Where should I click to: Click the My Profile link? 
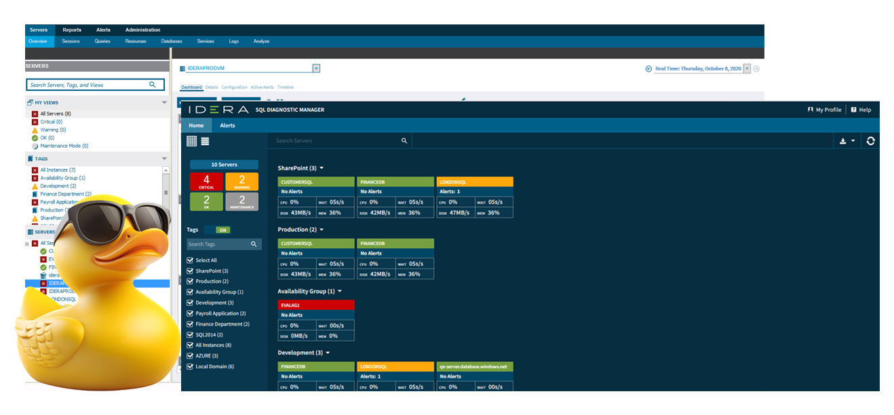(828, 110)
